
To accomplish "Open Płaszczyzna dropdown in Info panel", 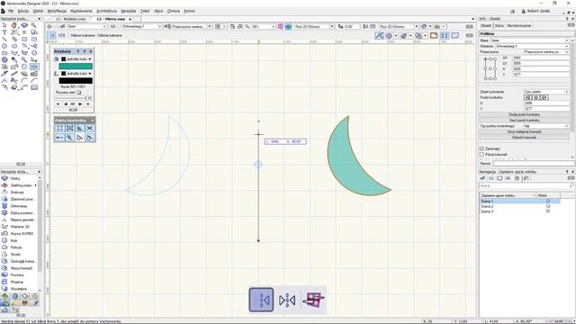I will pyautogui.click(x=546, y=52).
